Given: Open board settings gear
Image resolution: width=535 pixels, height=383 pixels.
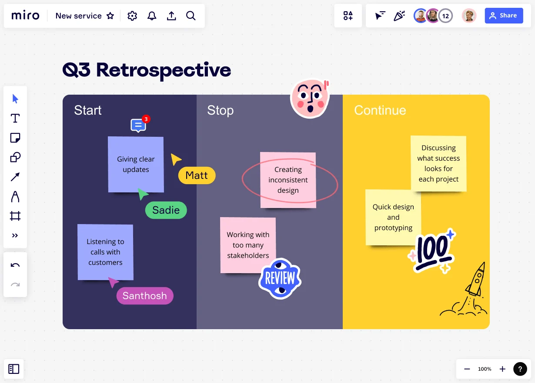Looking at the screenshot, I should (x=132, y=16).
